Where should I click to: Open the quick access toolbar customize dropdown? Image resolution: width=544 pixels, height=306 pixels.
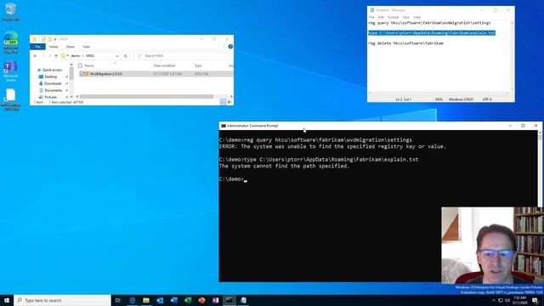tap(55, 39)
